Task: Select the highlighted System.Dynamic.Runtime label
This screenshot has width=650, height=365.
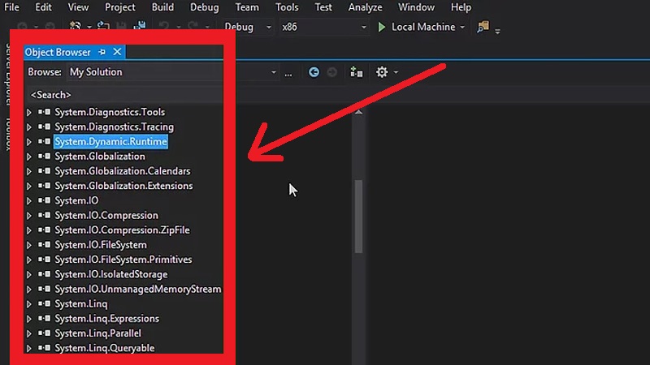Action: coord(110,141)
